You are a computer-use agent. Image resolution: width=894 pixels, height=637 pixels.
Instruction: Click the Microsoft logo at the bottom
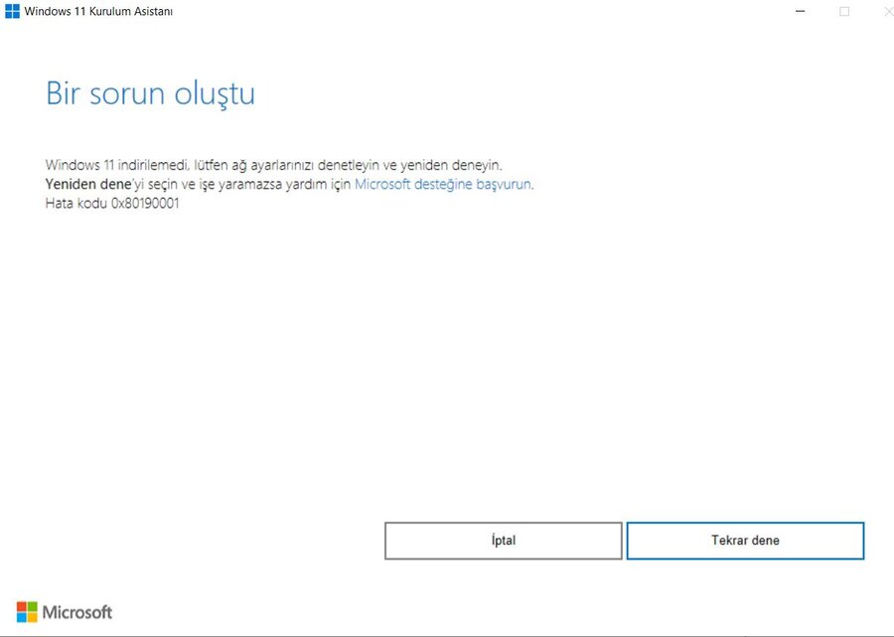pos(65,612)
